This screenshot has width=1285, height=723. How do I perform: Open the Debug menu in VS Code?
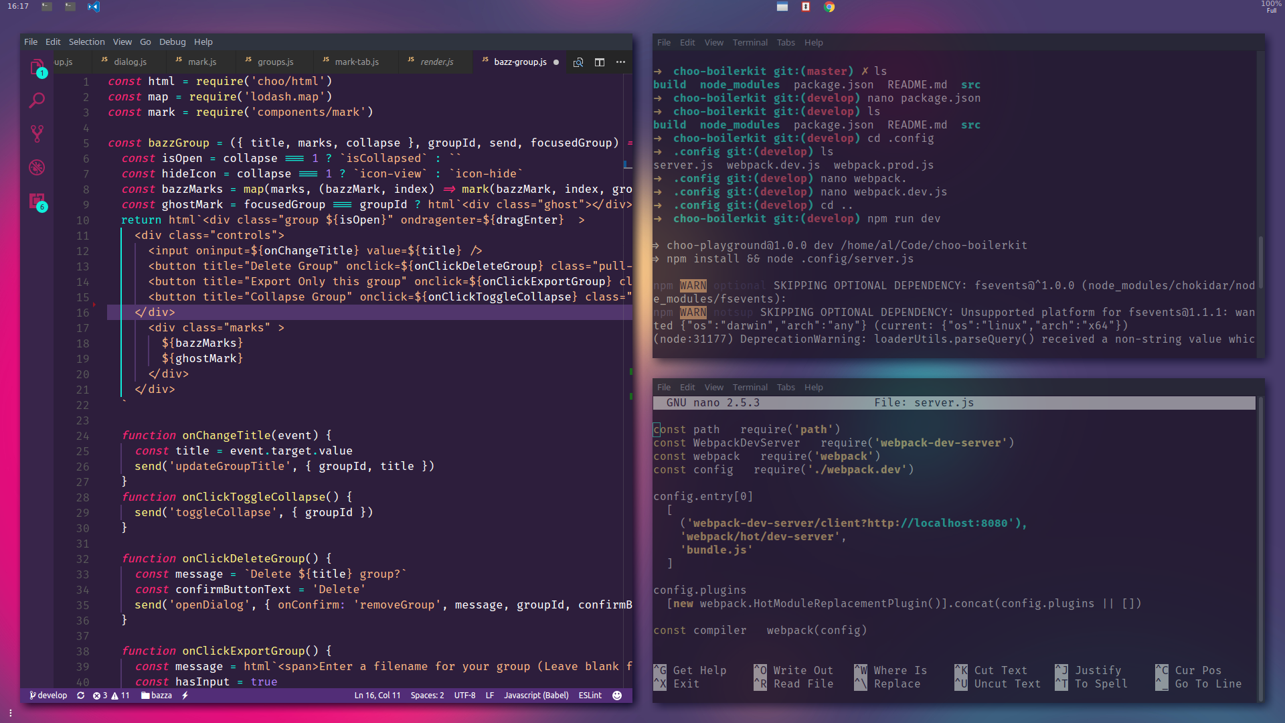173,42
